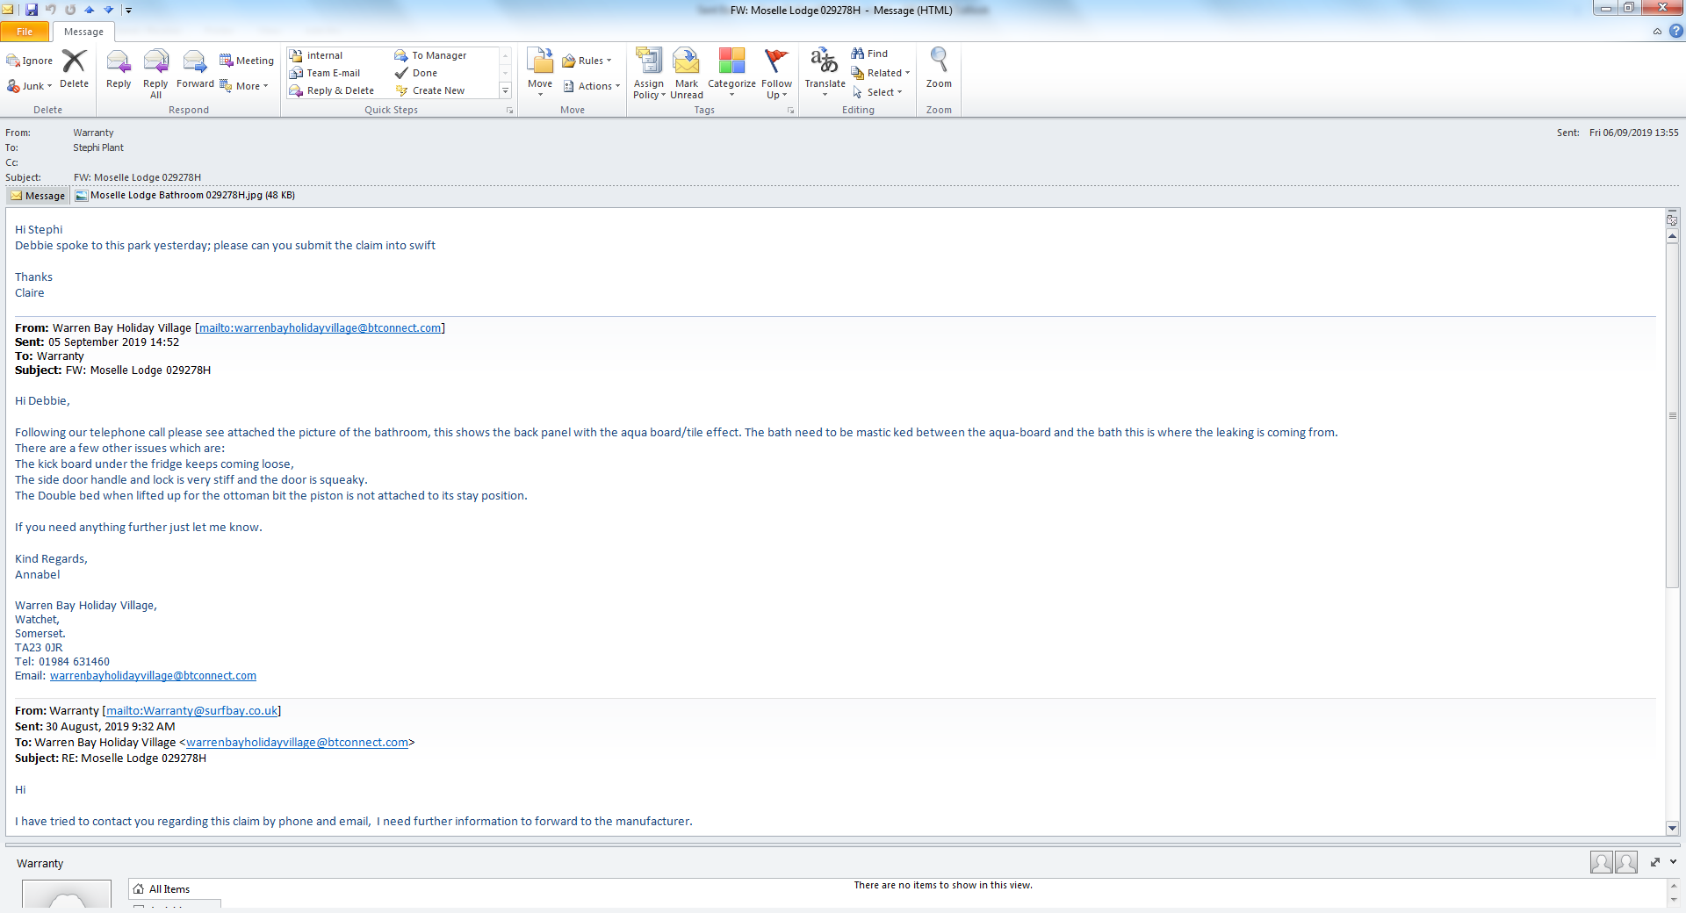Screen dimensions: 1686x913
Task: Go to the previous item arrow
Action: click(x=90, y=10)
